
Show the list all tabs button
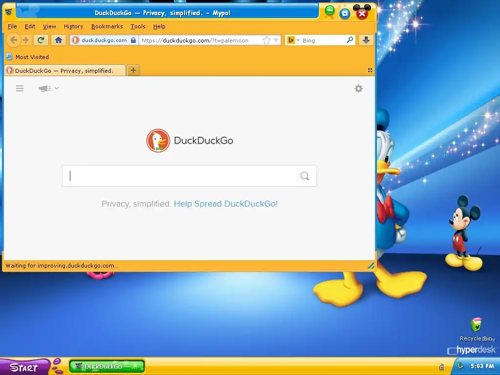pos(370,70)
